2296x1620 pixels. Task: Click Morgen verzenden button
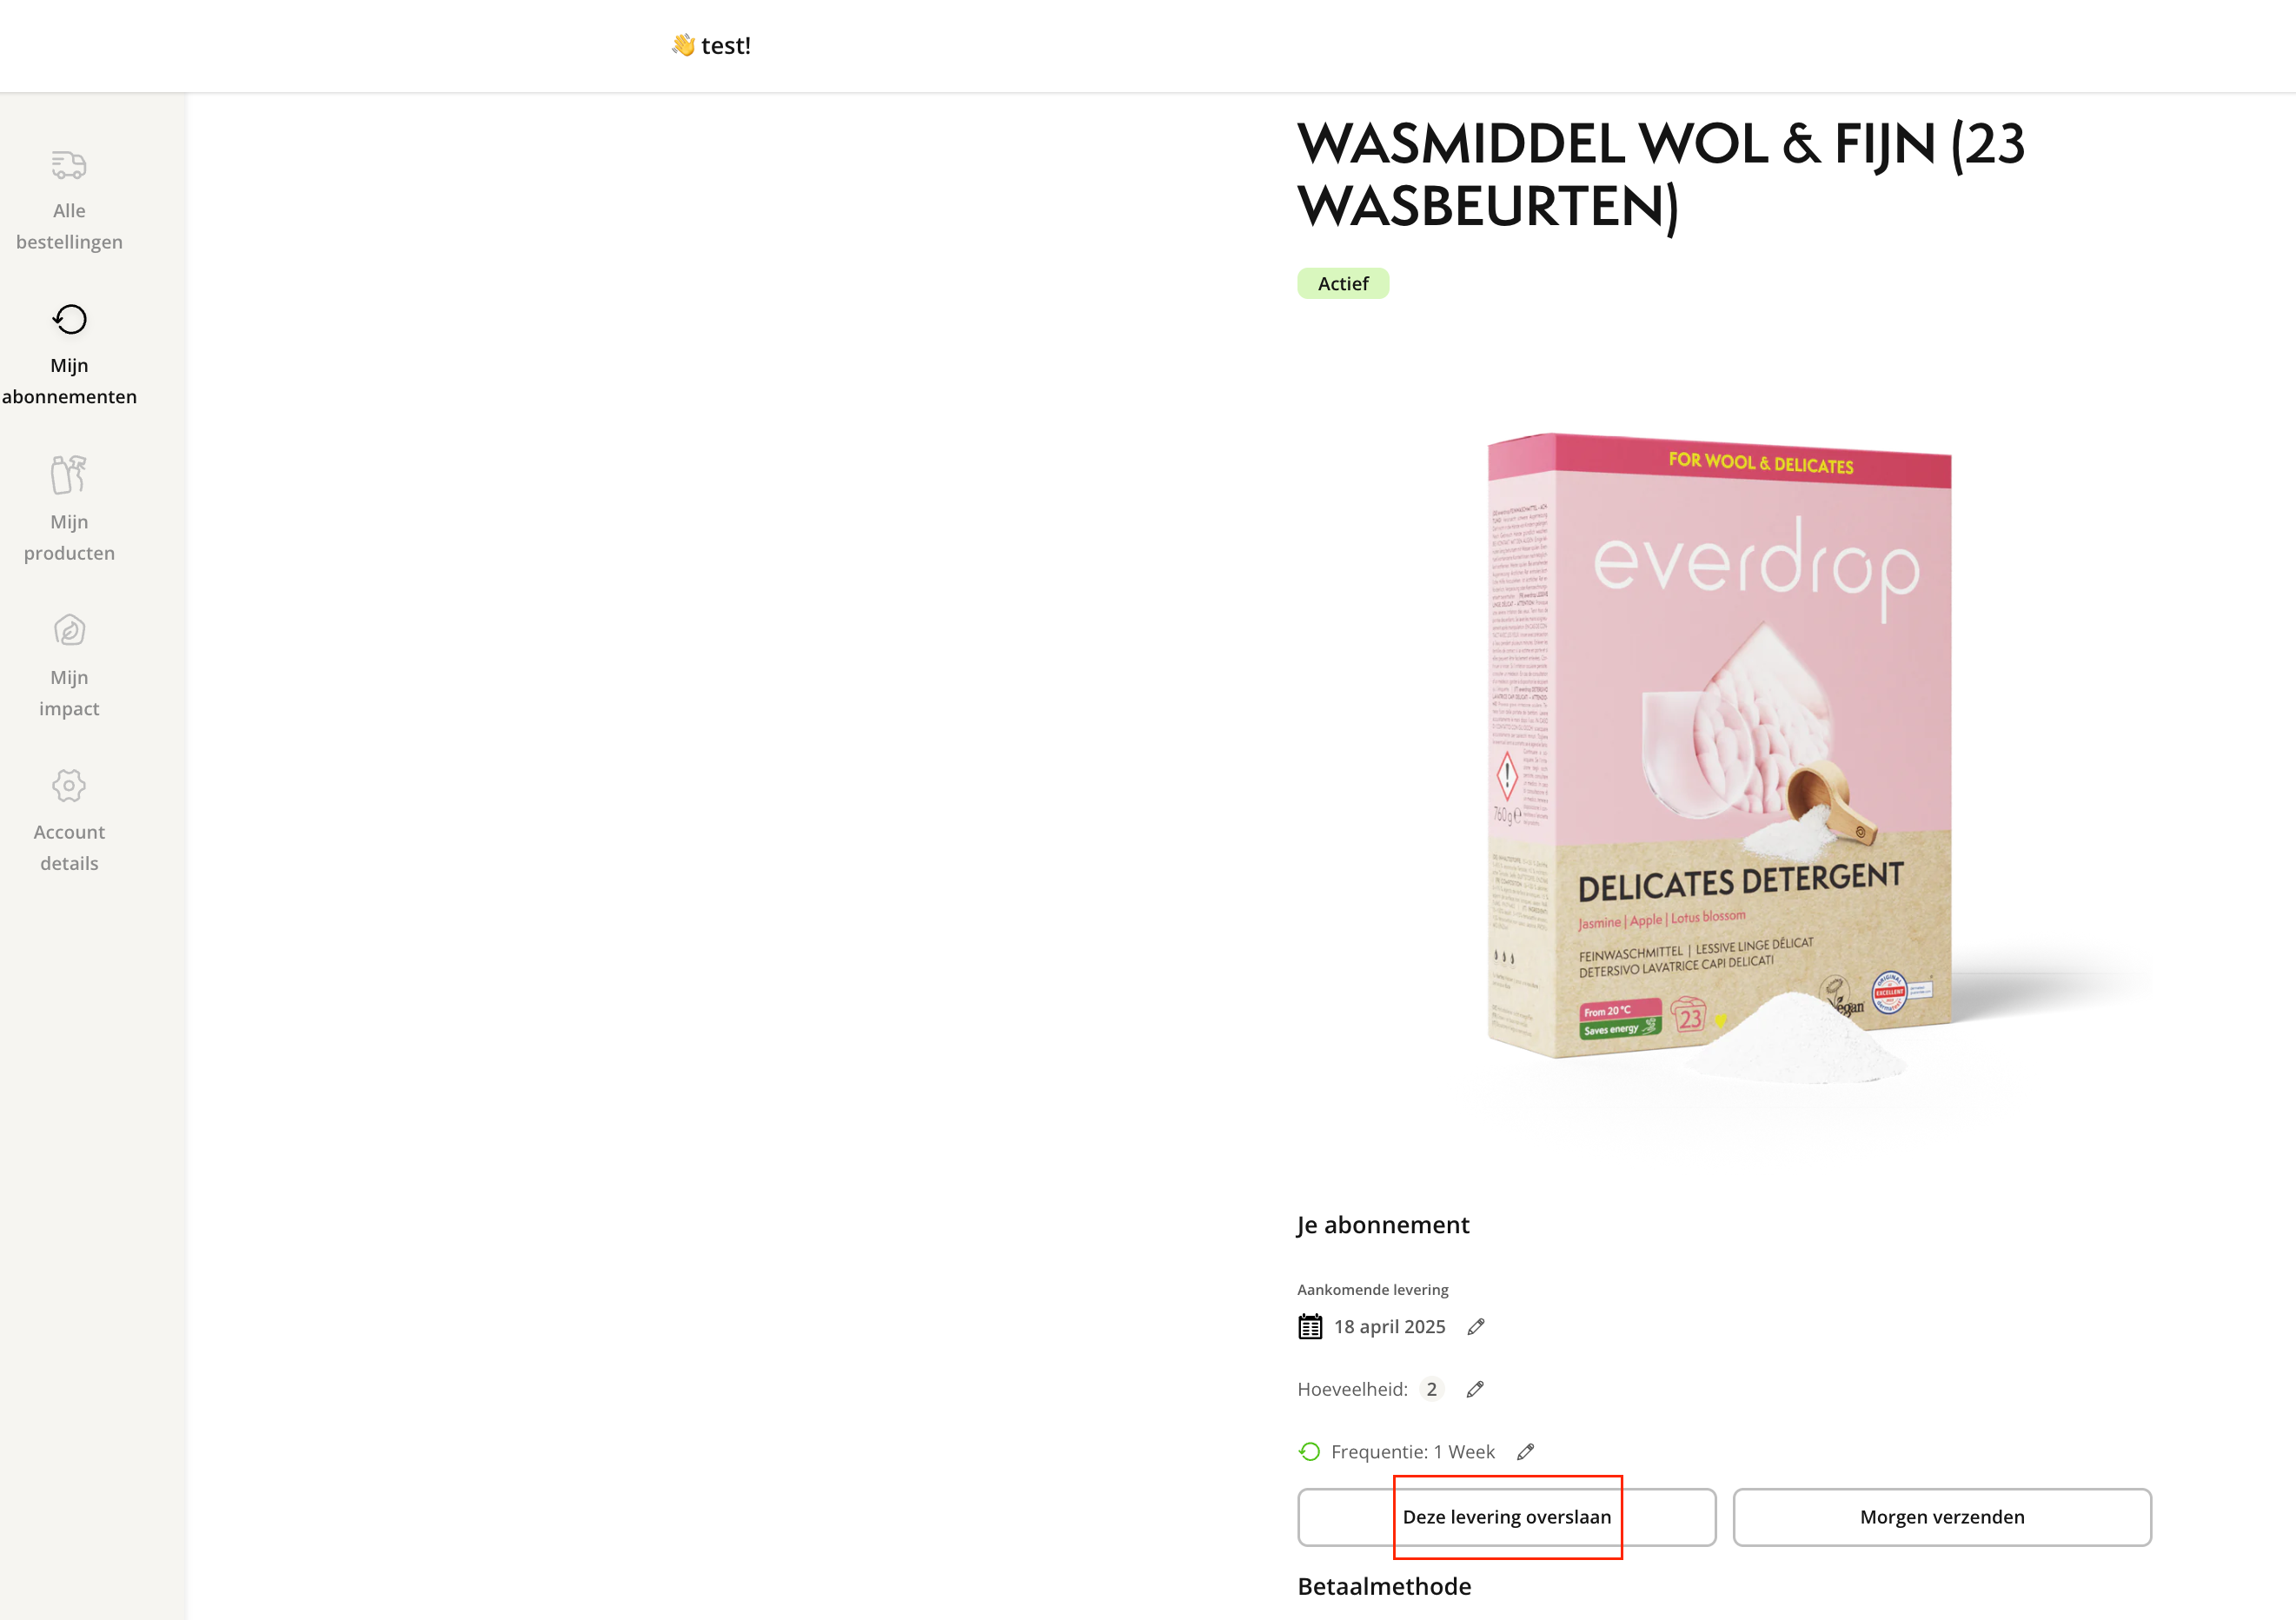point(1942,1517)
